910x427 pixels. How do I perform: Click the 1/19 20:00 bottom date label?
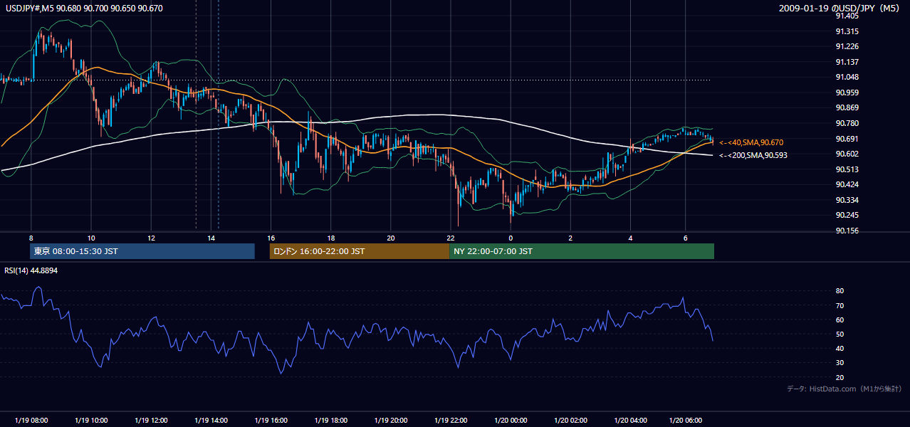pos(390,421)
